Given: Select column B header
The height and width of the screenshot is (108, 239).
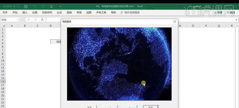Looking at the screenshot, I should [x=25, y=26].
